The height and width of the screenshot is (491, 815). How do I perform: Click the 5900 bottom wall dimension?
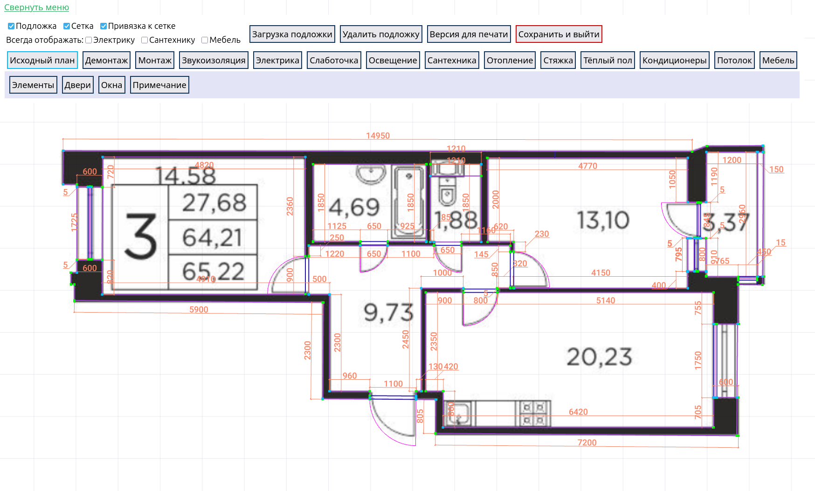[199, 309]
